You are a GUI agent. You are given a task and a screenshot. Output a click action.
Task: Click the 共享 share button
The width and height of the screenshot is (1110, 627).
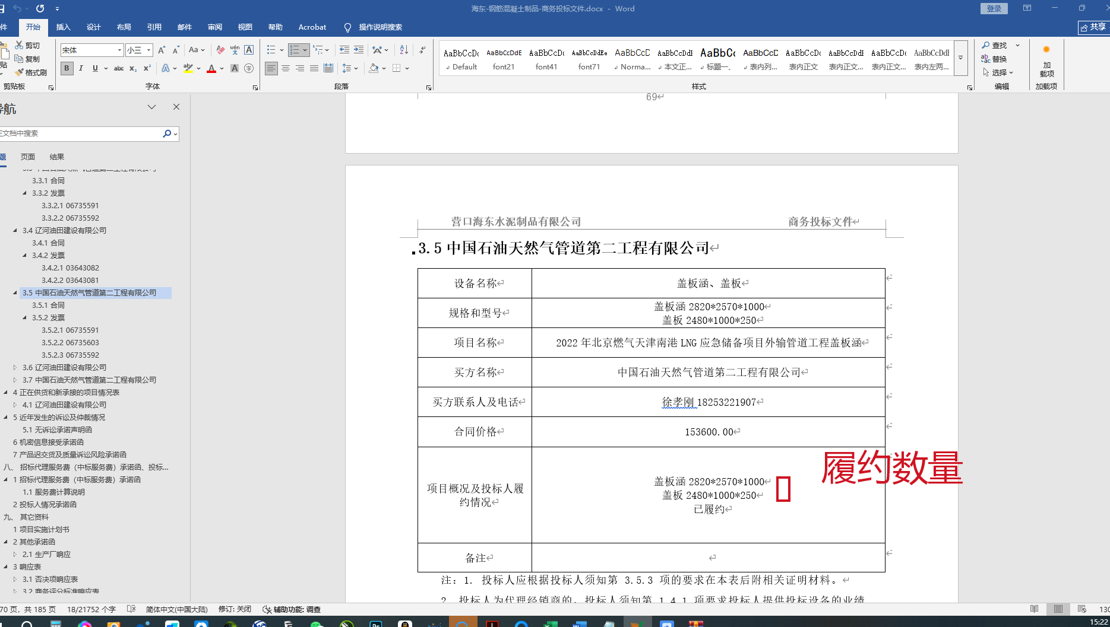point(1093,27)
